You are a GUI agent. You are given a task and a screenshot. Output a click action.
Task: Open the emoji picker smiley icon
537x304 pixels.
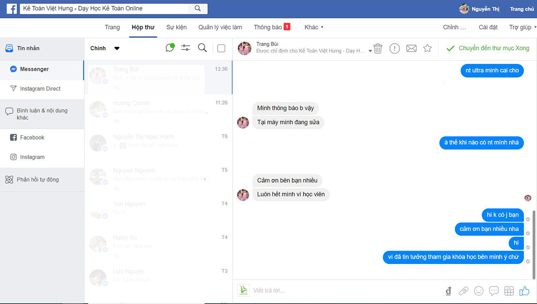[x=479, y=291]
